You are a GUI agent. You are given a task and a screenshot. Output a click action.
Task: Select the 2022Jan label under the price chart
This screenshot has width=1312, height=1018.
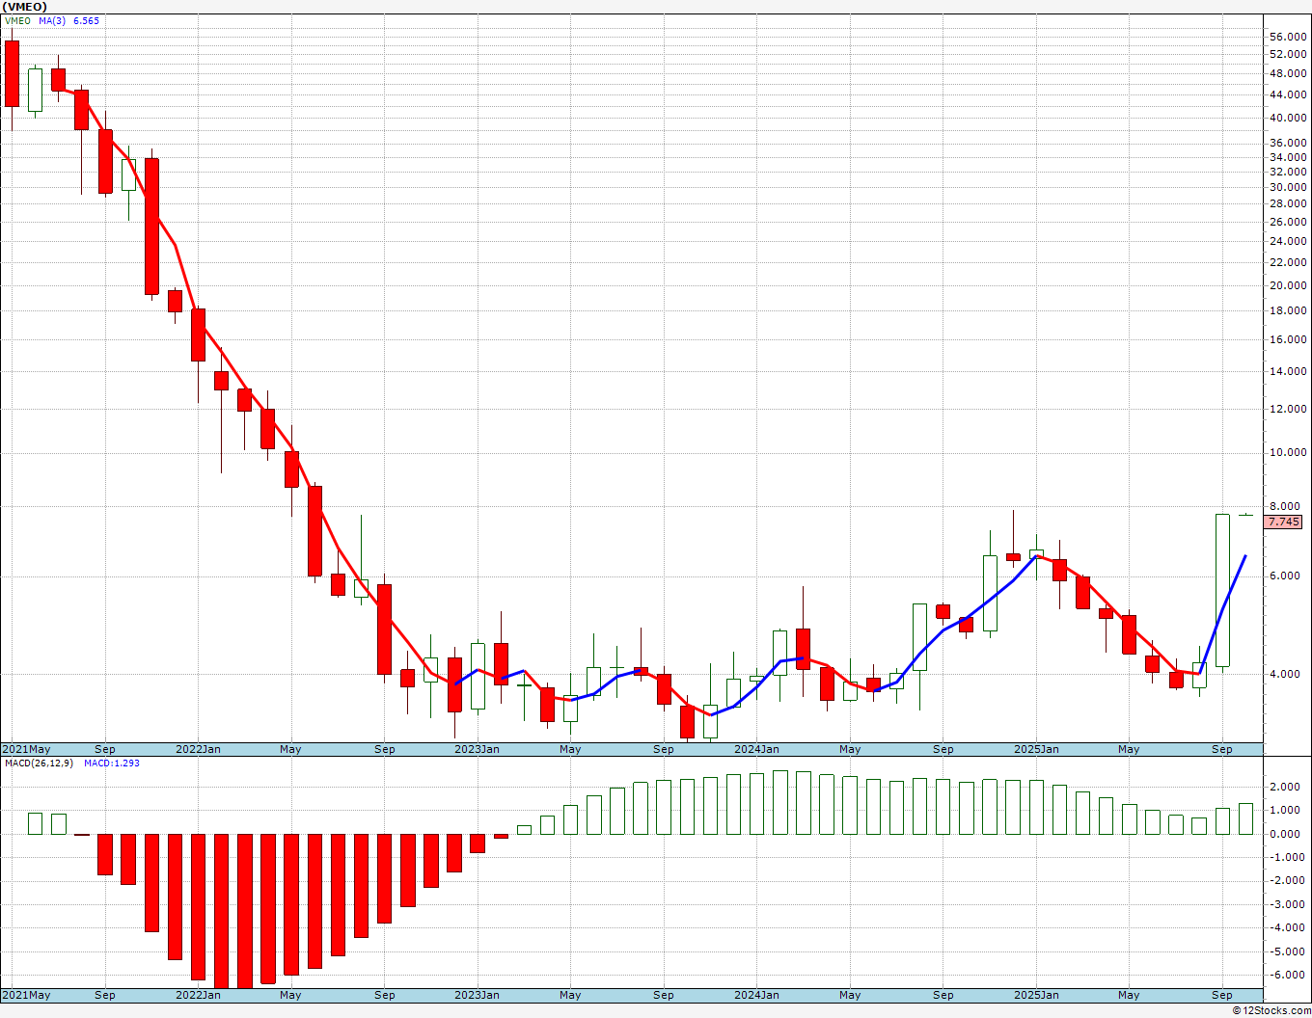198,749
